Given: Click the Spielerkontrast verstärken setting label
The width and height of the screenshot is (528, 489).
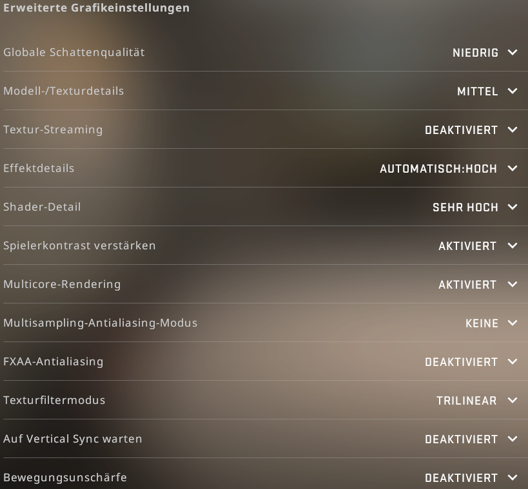Looking at the screenshot, I should [79, 245].
